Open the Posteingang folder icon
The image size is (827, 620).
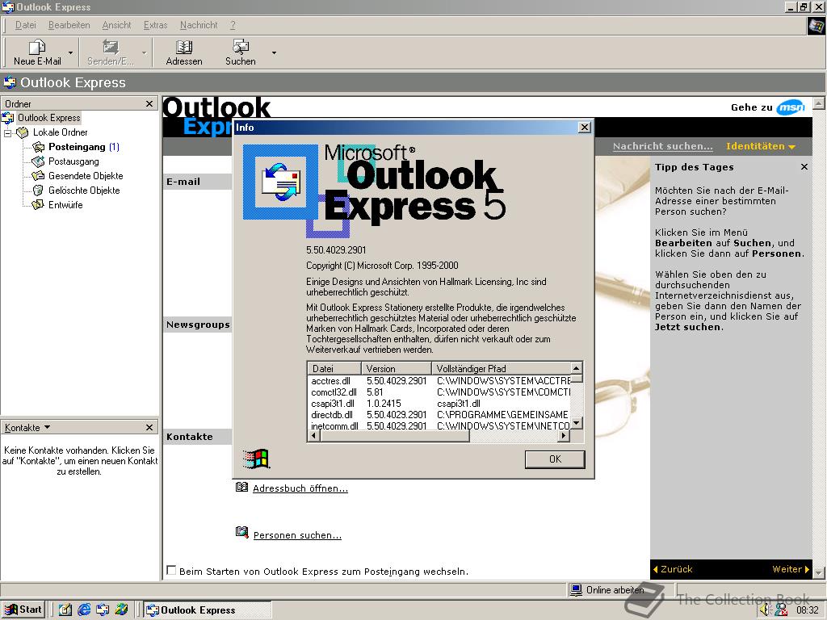coord(39,147)
